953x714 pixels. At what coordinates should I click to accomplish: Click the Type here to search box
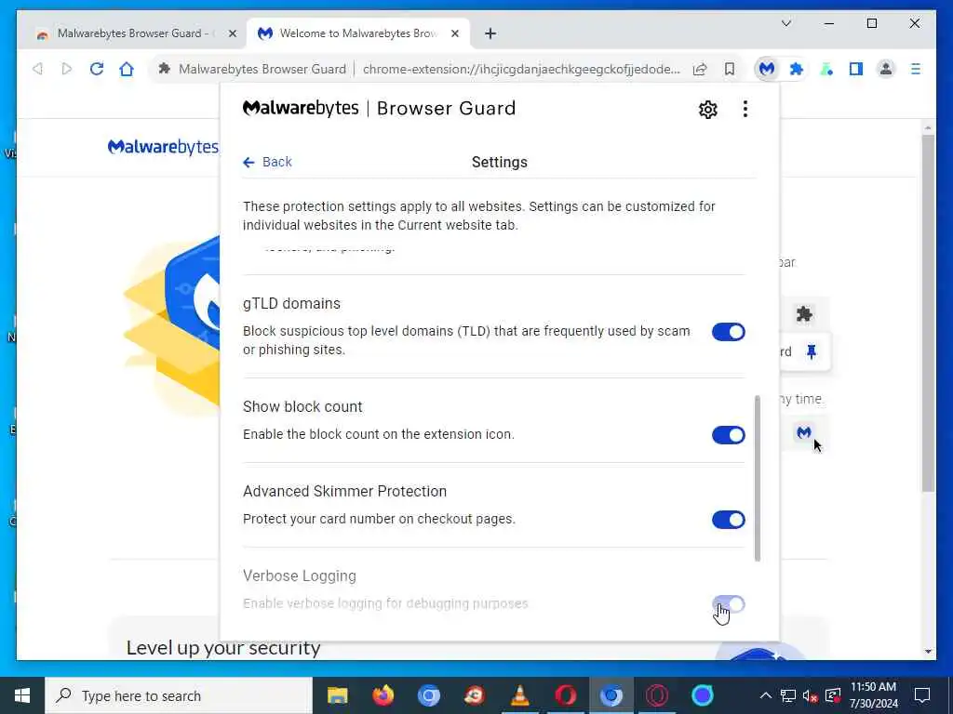[179, 695]
